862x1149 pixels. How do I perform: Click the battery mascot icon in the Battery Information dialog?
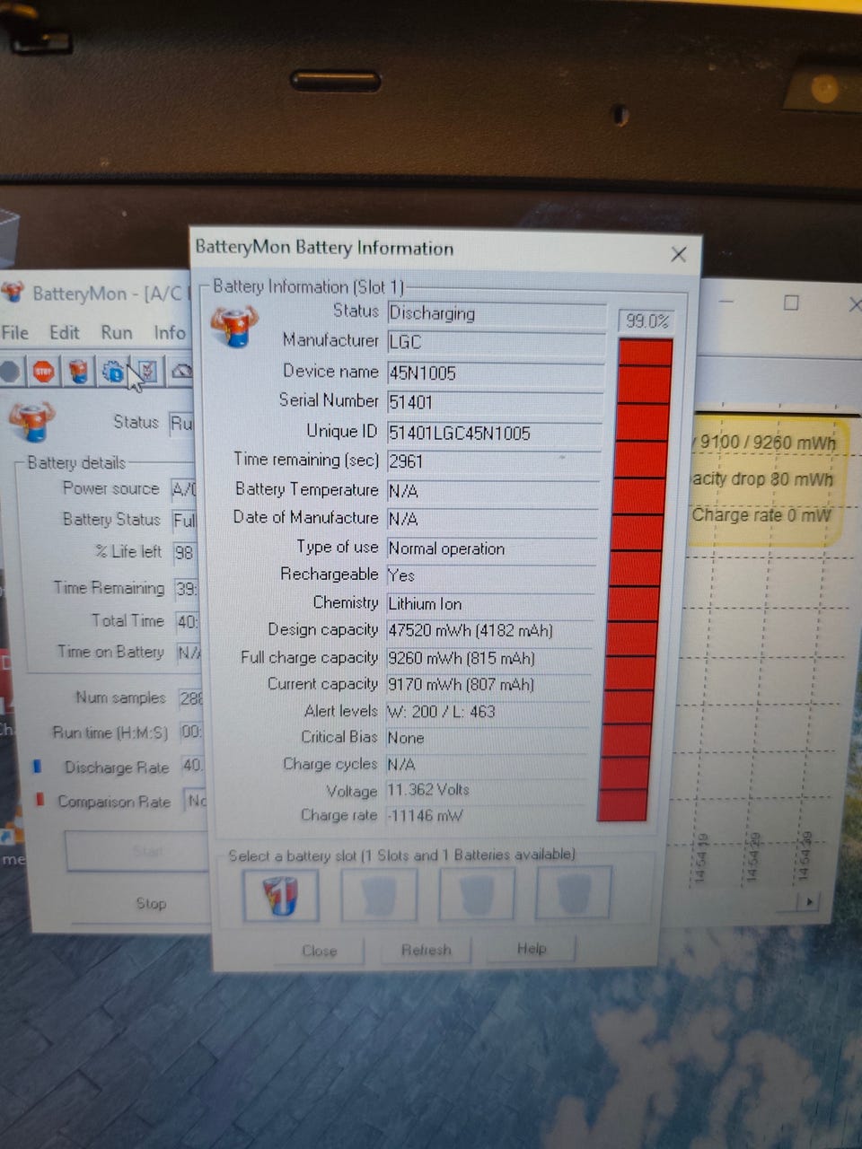pos(234,328)
